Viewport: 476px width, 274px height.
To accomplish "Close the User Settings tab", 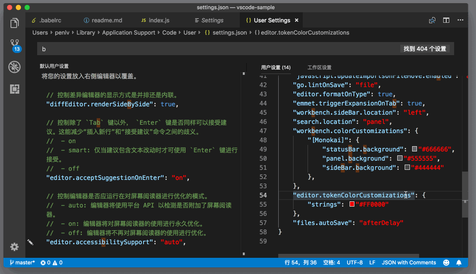I will pyautogui.click(x=297, y=20).
